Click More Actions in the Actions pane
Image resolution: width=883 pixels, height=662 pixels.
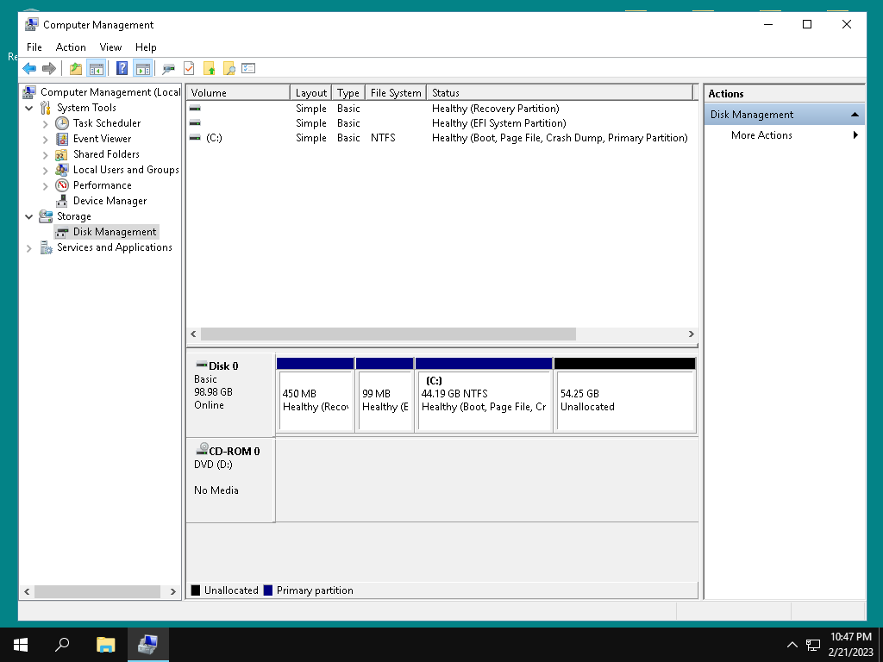click(761, 135)
